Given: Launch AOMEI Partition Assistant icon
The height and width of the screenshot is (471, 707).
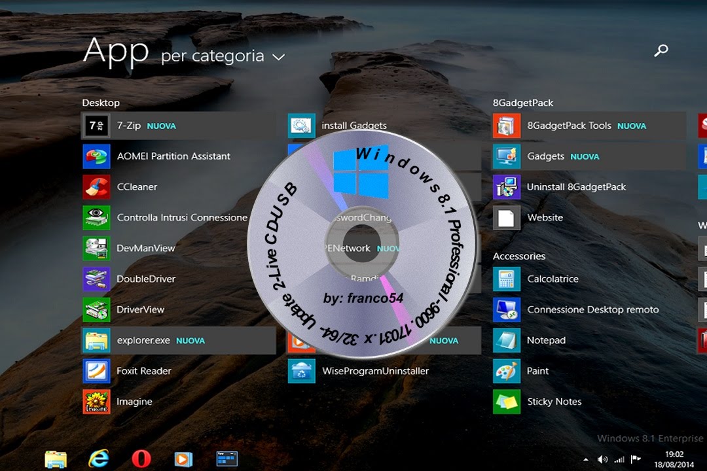Looking at the screenshot, I should tap(96, 156).
